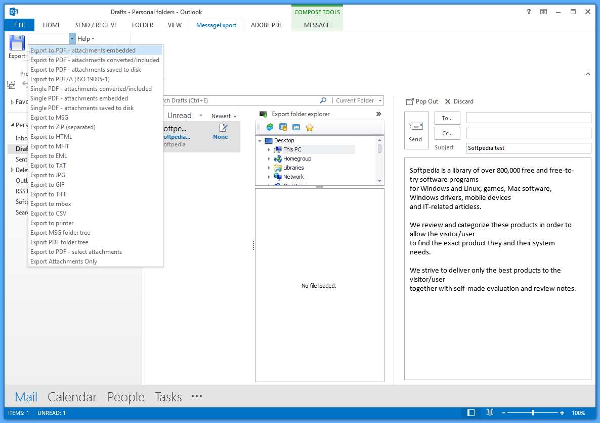This screenshot has width=600, height=423.
Task: Click the Subject field containing Softpedia test
Action: click(x=528, y=148)
